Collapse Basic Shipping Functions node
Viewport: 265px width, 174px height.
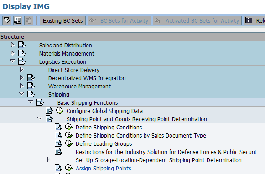31,102
